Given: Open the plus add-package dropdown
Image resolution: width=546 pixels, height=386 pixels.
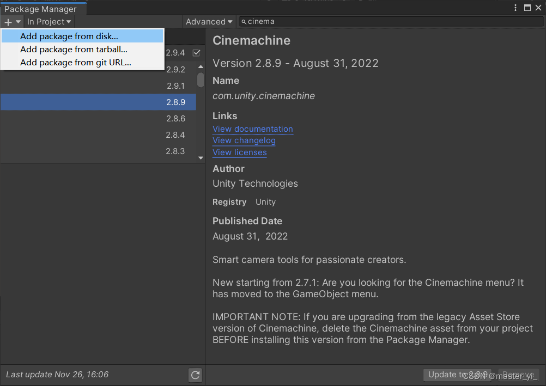Looking at the screenshot, I should pos(12,22).
